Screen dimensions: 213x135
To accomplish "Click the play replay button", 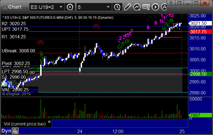I will (x=155, y=7).
